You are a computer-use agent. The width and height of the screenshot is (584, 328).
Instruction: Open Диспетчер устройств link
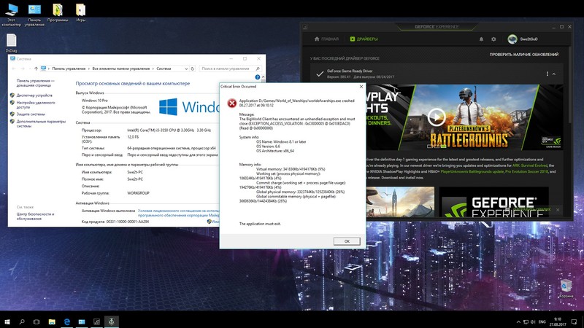point(34,95)
